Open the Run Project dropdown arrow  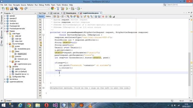[x=70, y=8]
